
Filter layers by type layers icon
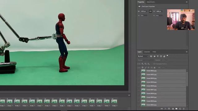pos(157,56)
